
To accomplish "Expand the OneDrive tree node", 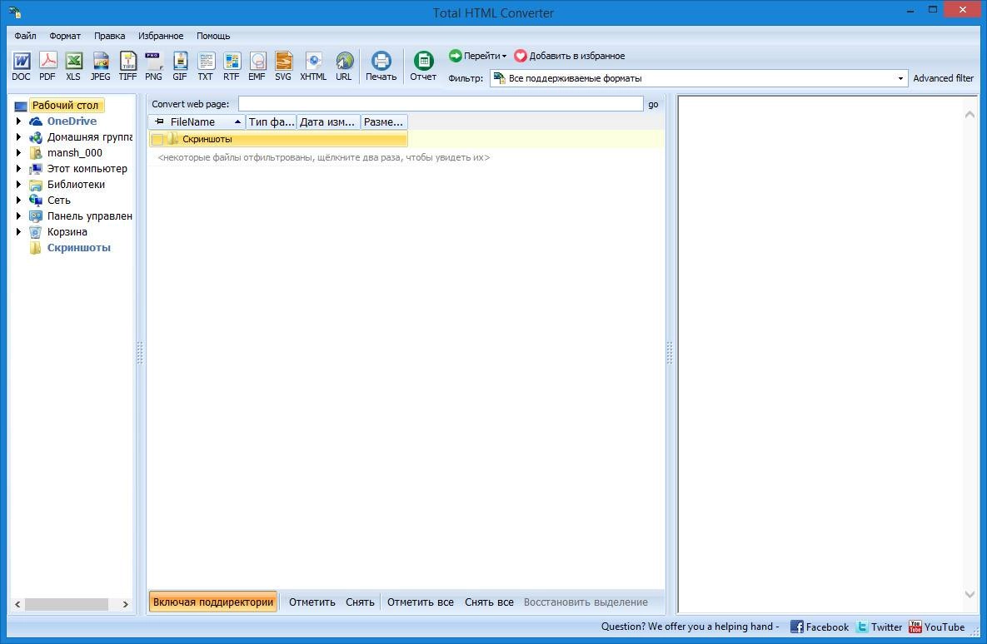I will coord(18,121).
